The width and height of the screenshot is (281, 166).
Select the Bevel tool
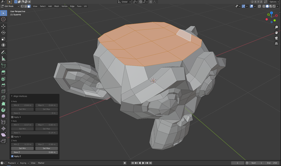pyautogui.click(x=4, y=85)
